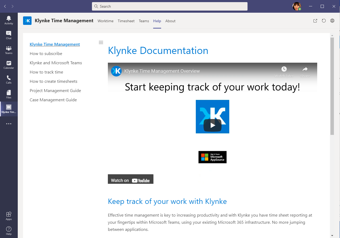Go to Teams in the left rail
340x238 pixels.
tap(9, 50)
